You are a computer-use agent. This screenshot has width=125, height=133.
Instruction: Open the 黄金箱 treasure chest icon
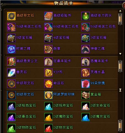(85, 95)
